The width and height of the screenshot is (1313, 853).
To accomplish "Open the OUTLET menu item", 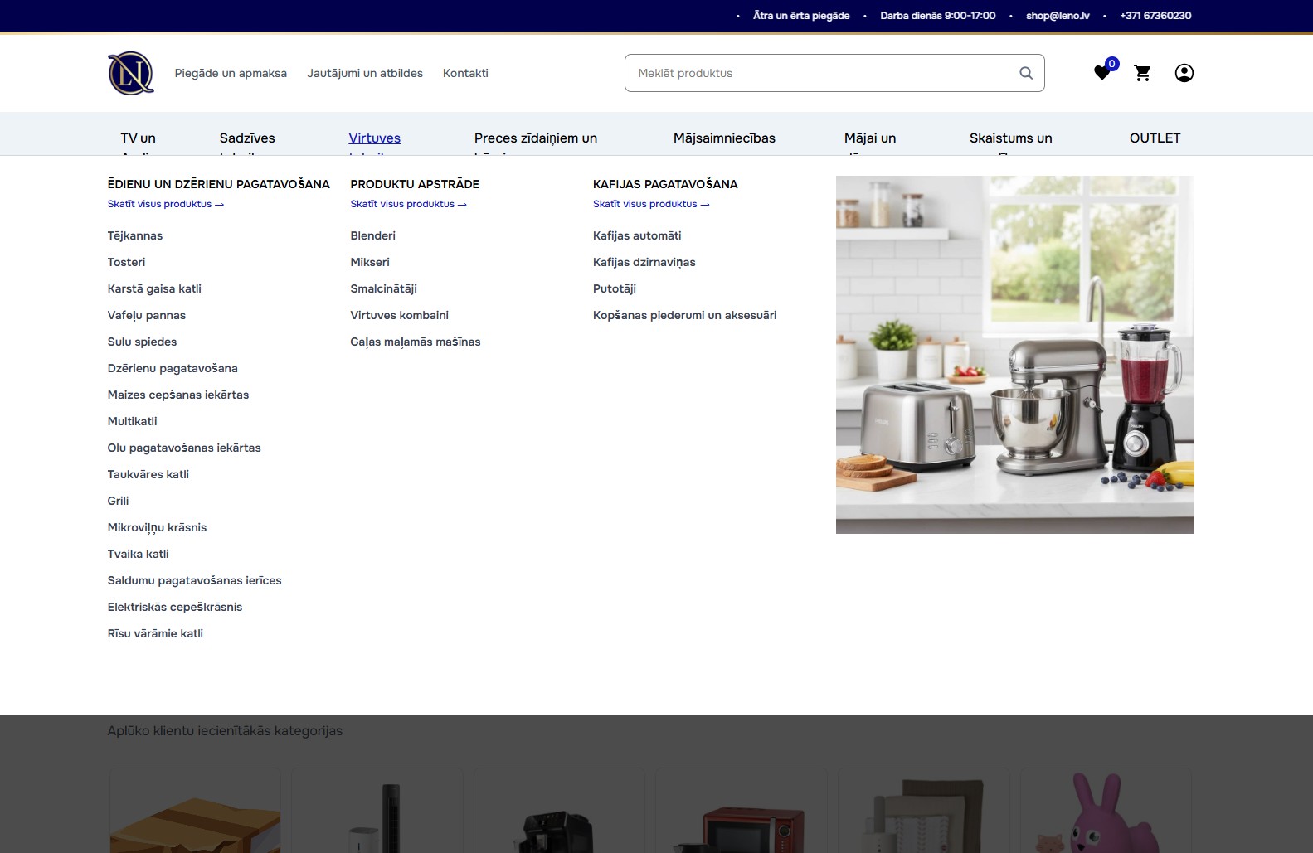I will (x=1155, y=138).
